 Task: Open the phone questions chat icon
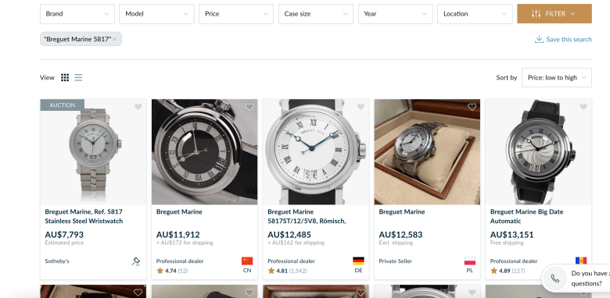[x=555, y=278]
